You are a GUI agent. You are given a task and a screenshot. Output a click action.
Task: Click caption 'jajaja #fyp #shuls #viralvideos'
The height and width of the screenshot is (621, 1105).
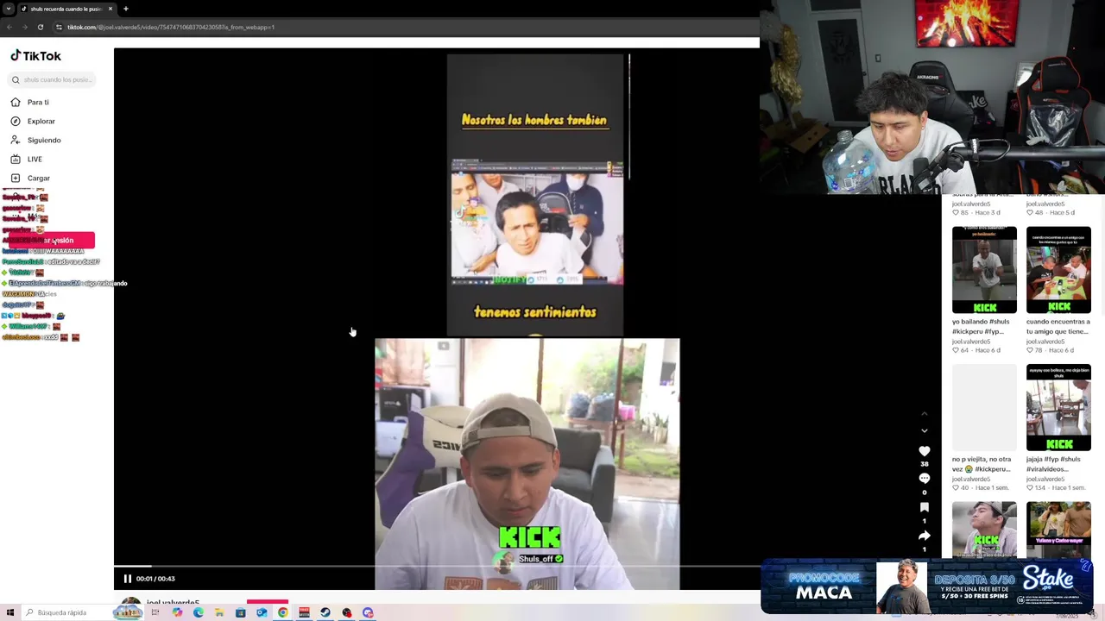point(1055,464)
